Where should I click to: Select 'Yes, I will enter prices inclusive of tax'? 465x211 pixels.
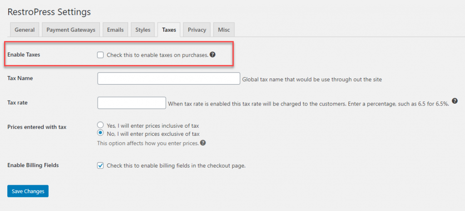click(x=100, y=125)
